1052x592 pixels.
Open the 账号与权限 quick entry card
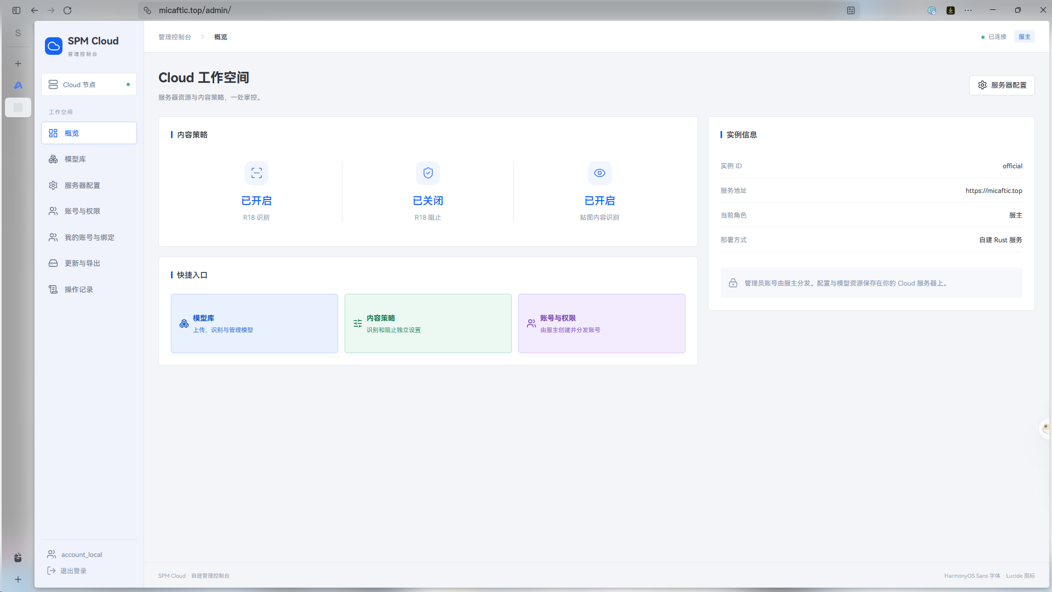click(x=602, y=323)
